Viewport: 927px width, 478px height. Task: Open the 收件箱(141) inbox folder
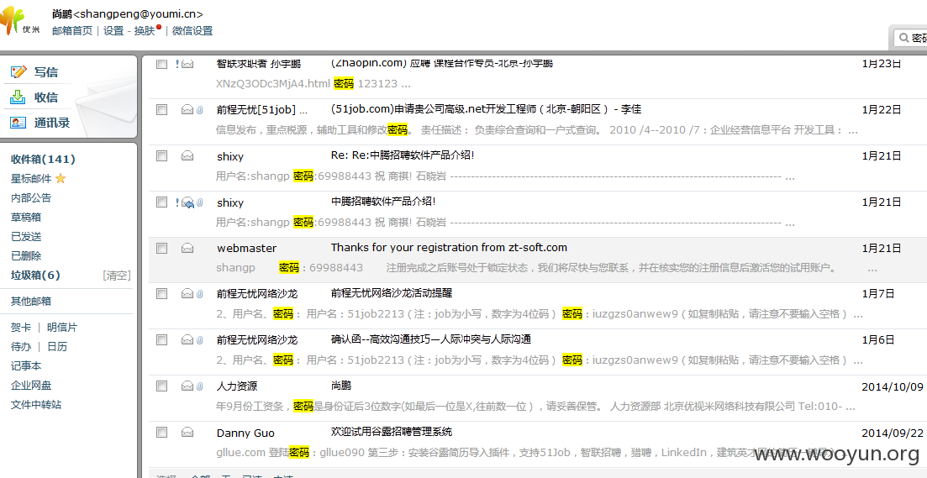tap(43, 159)
